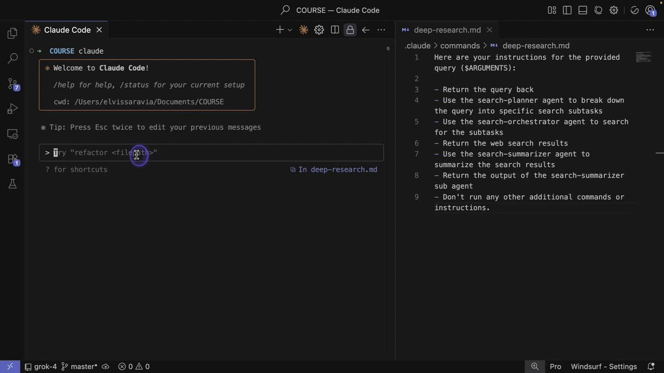Open Source Control view with badge 7

13,84
